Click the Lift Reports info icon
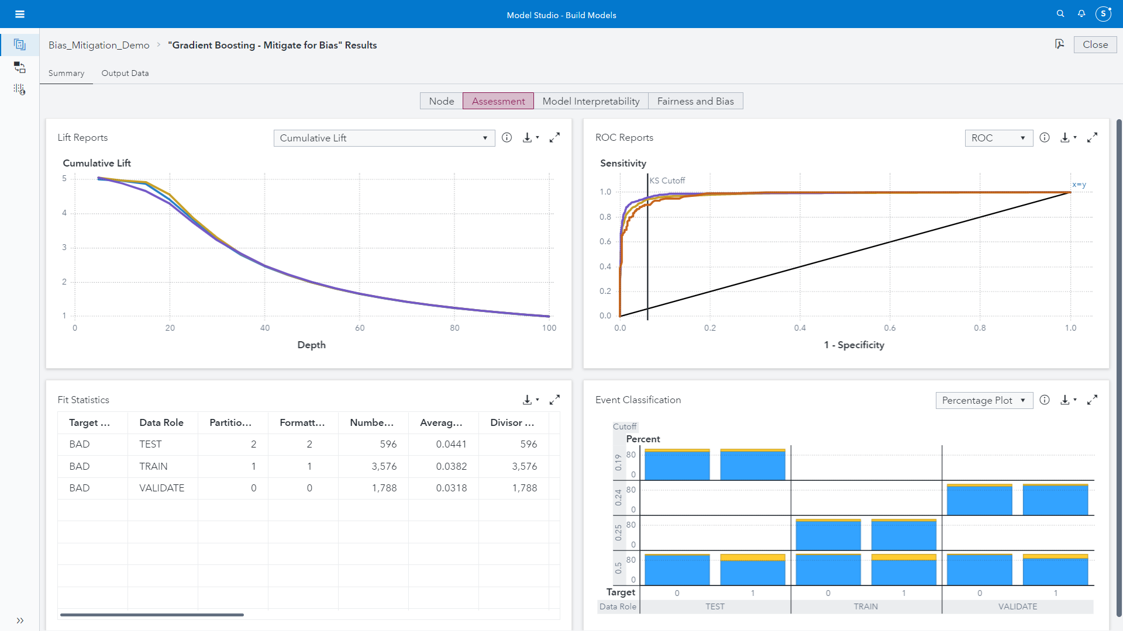Image resolution: width=1123 pixels, height=631 pixels. 507,138
